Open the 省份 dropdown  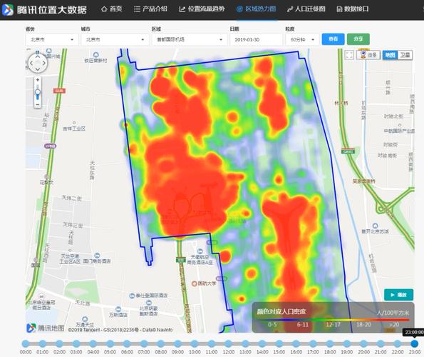(52, 39)
